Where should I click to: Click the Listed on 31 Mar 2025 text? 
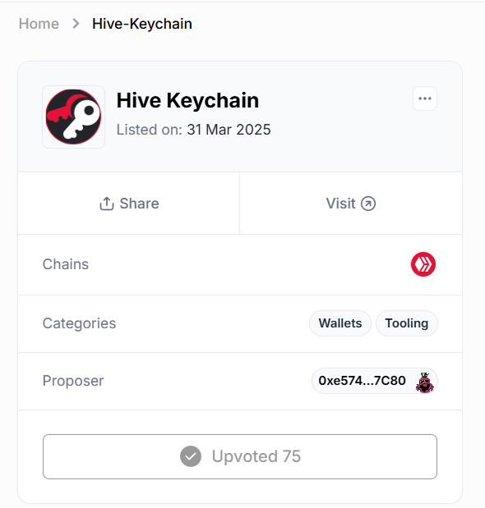pos(193,130)
